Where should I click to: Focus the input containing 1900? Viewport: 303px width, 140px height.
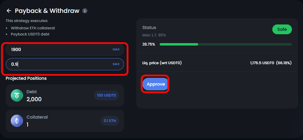pyautogui.click(x=58, y=50)
